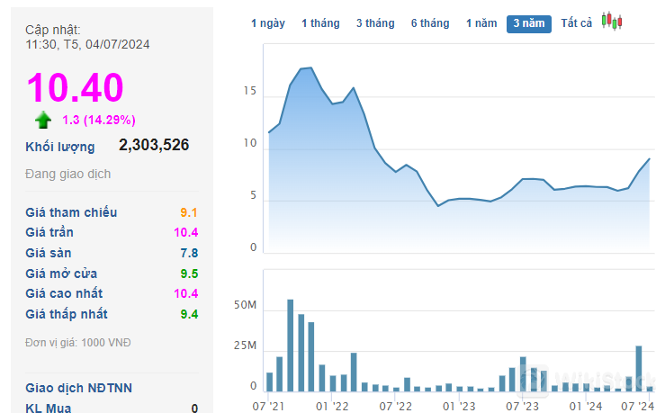Click the "Giá thấp nhất" label

coord(67,314)
